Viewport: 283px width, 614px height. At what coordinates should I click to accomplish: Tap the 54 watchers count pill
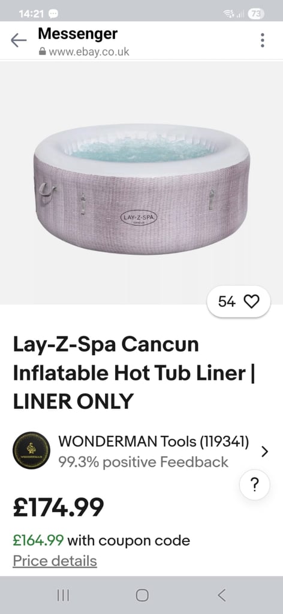click(239, 302)
